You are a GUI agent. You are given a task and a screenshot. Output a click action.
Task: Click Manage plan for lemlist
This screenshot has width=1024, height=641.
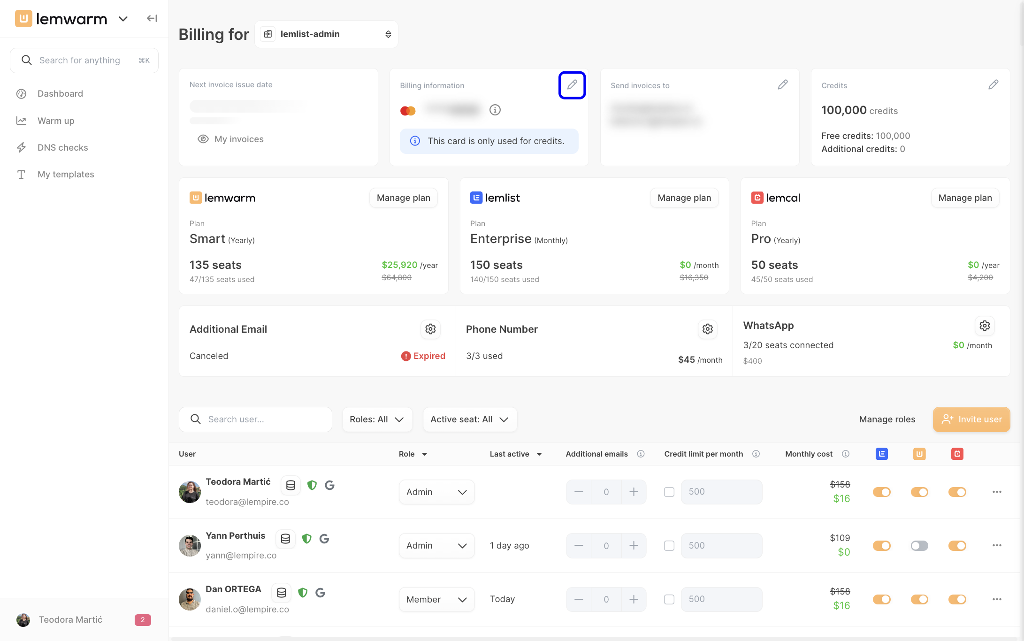pos(684,198)
